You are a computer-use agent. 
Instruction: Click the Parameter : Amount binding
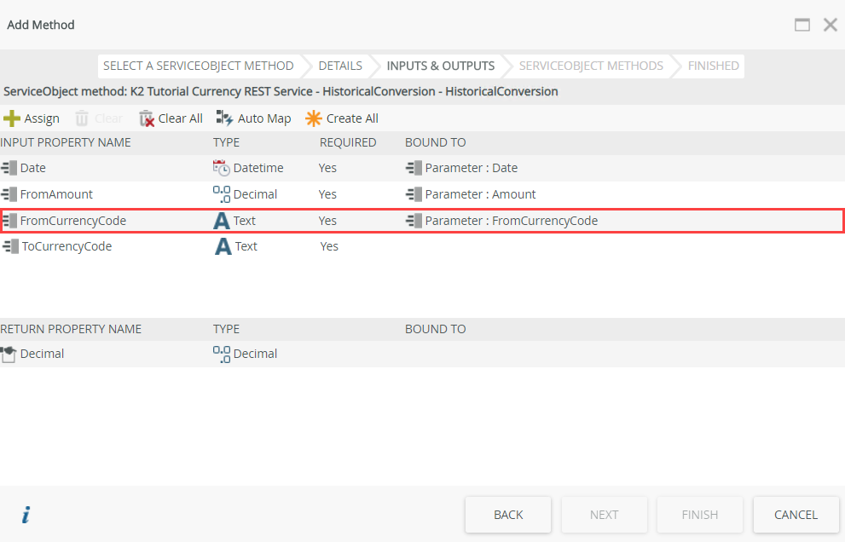(480, 194)
